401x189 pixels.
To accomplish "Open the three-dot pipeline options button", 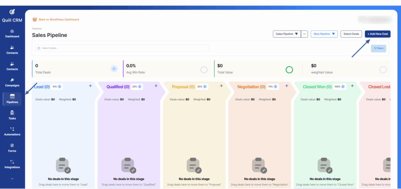I will (305, 34).
